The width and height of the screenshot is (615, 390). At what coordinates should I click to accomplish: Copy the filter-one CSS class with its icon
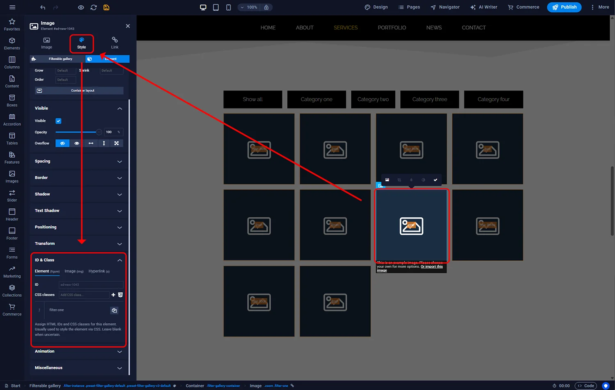click(x=114, y=310)
